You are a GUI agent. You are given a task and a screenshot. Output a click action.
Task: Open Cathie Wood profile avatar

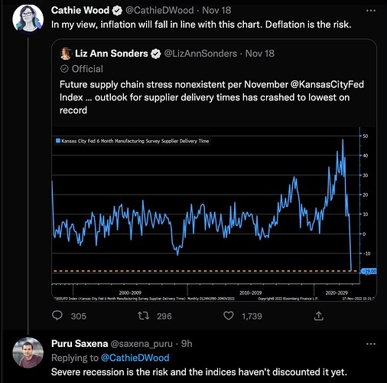(x=28, y=19)
